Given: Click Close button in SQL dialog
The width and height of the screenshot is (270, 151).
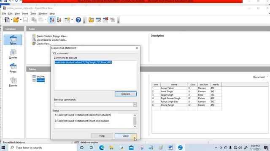Looking at the screenshot, I should 126,136.
